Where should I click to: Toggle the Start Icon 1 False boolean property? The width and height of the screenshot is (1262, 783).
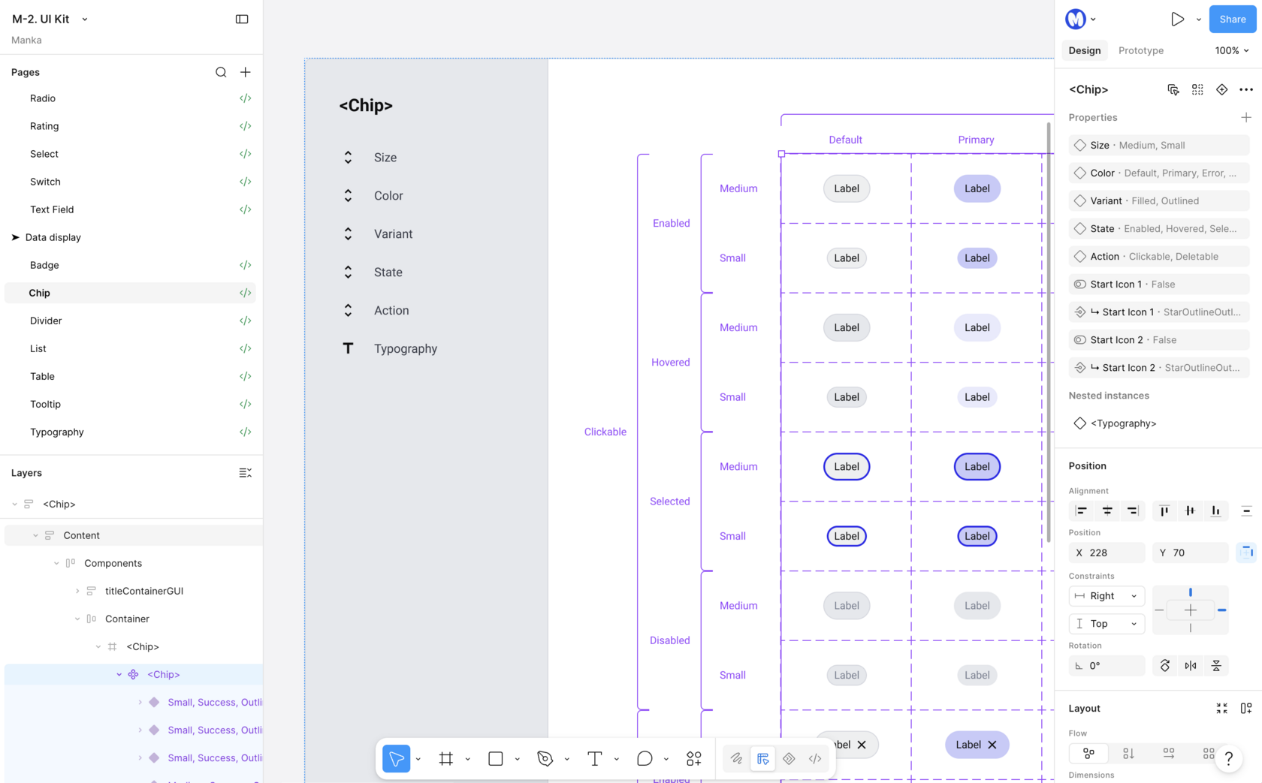pos(1159,285)
